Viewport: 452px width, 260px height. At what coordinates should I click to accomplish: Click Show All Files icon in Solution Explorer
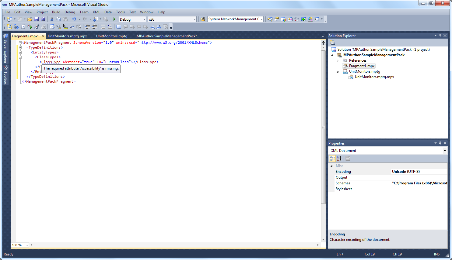click(x=332, y=43)
